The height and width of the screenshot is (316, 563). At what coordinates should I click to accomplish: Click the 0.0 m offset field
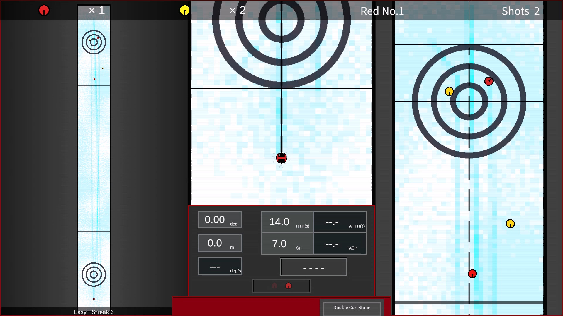point(220,243)
